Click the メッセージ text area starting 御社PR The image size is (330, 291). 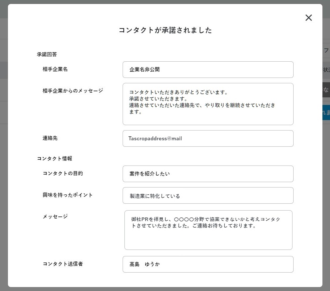click(208, 230)
